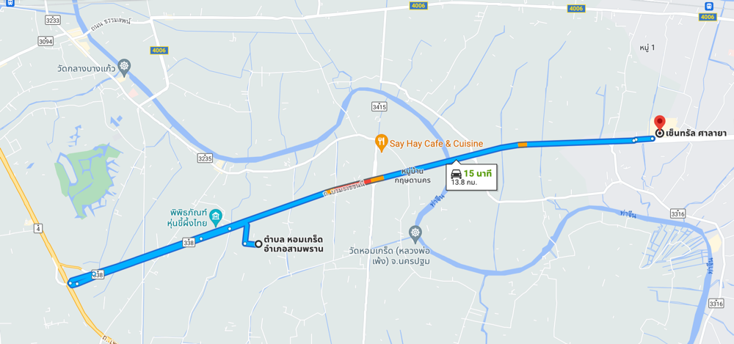Select highway 3415 road shield
Screen dimensions: 734x344
click(379, 106)
